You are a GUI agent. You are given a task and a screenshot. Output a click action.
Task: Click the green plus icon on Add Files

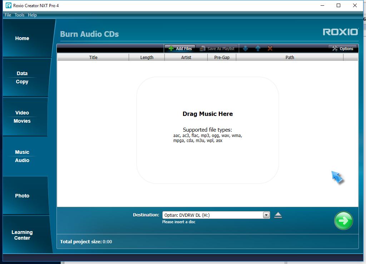(x=171, y=48)
